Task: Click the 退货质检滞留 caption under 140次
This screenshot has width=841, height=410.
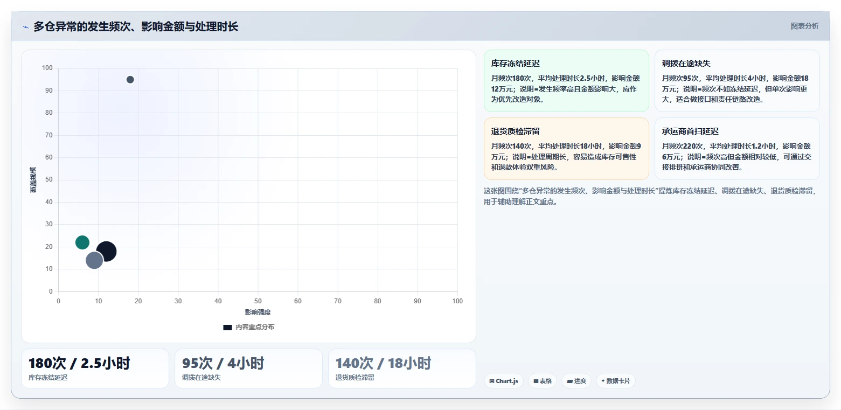Action: 355,378
